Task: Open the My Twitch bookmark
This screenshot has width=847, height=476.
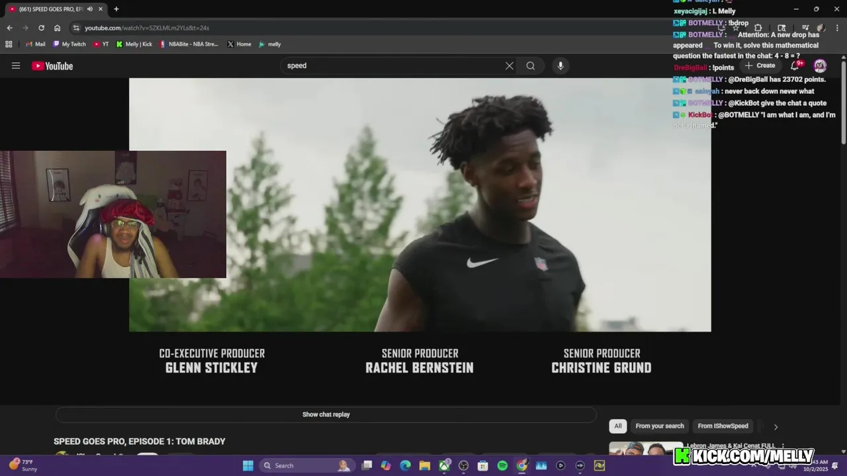Action: 69,44
